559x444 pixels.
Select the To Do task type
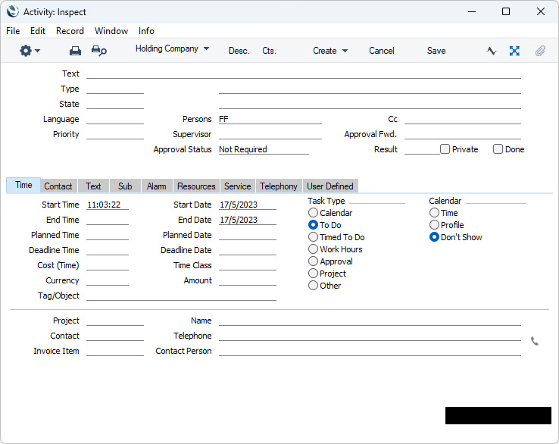(x=313, y=225)
